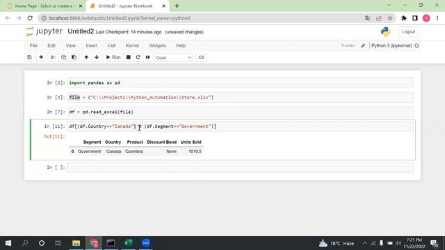Open the Widgets menu
Image resolution: width=445 pixels, height=250 pixels.
157,46
